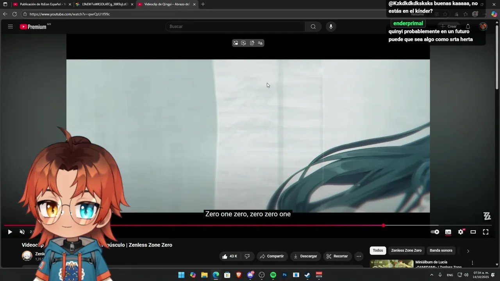
Task: Click the Recortar clip button
Action: (337, 256)
